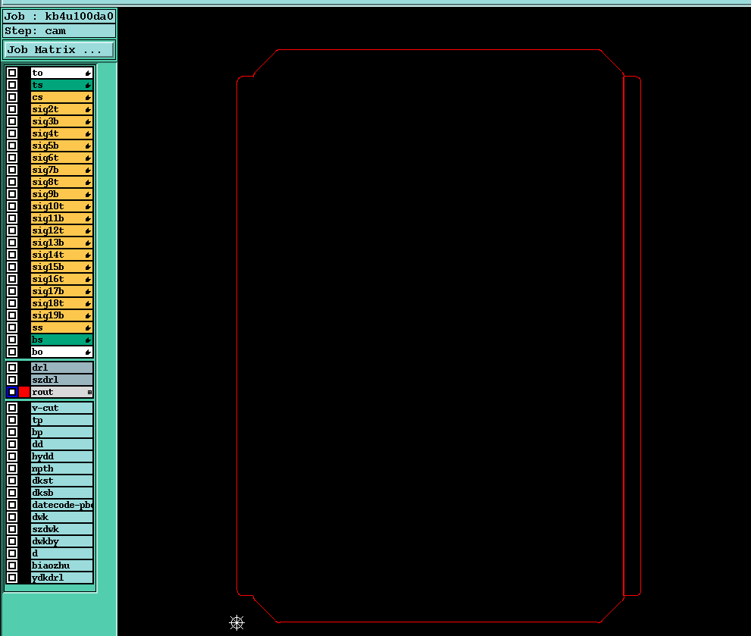Screen dimensions: 751x636
Task: Toggle display checkbox for layer sig2t
Action: 12,109
